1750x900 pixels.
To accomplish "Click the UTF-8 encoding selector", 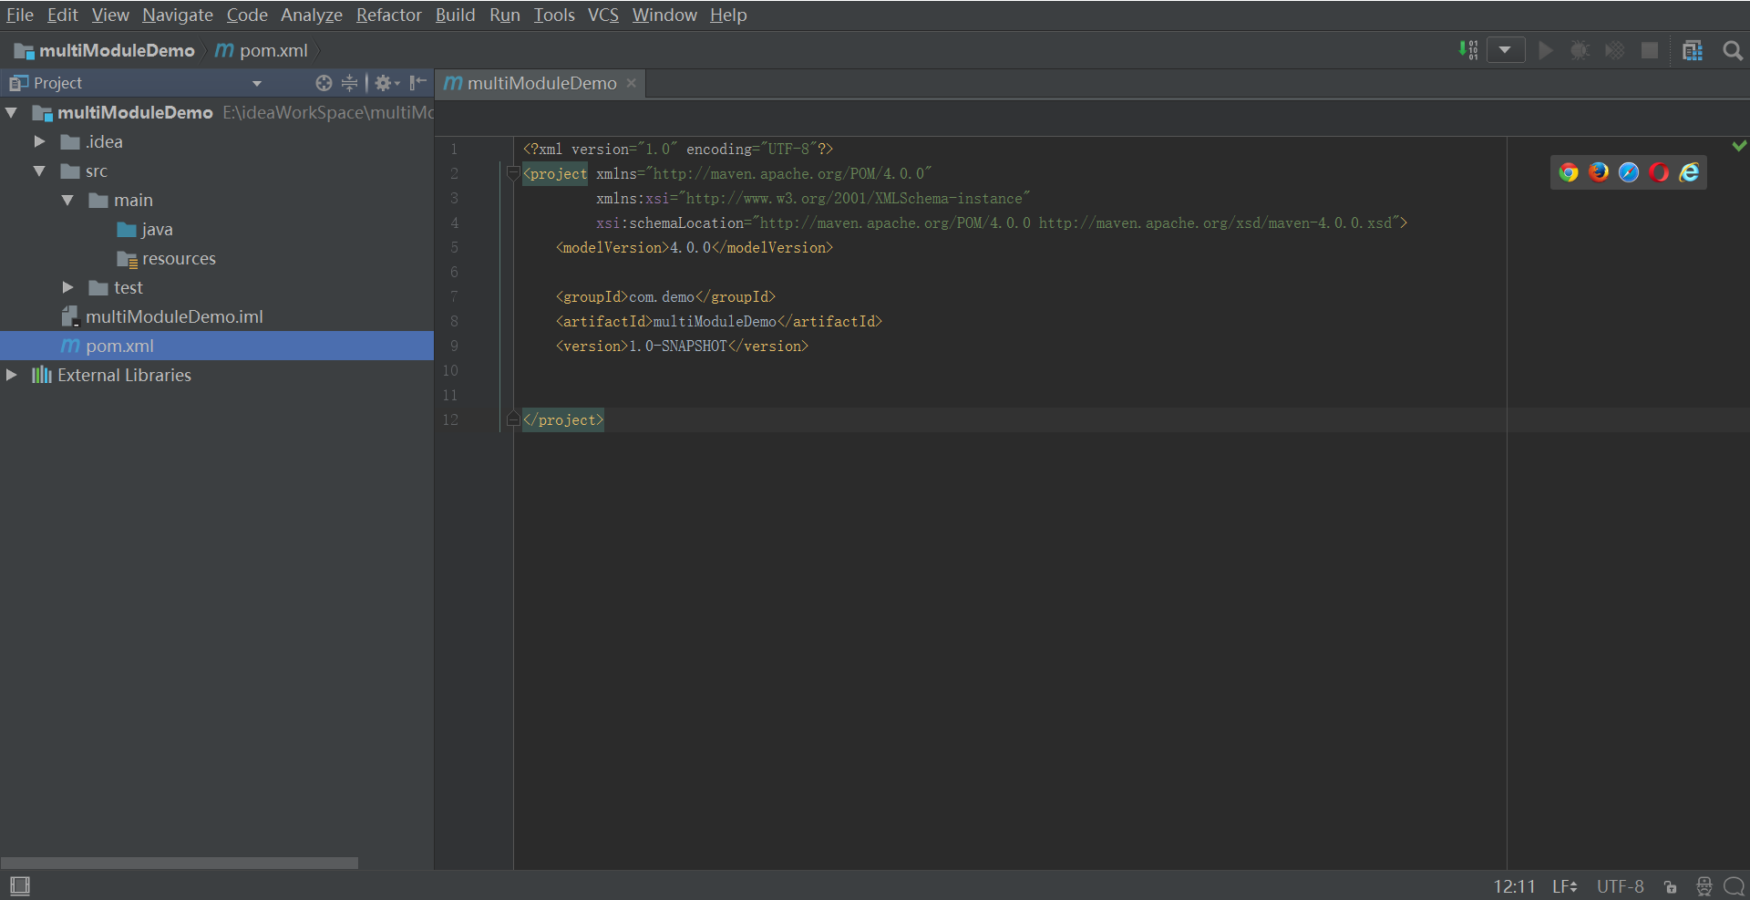I will click(x=1620, y=886).
